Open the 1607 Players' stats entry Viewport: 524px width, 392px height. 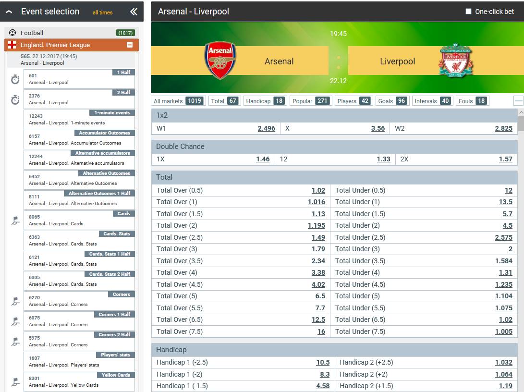[79, 361]
